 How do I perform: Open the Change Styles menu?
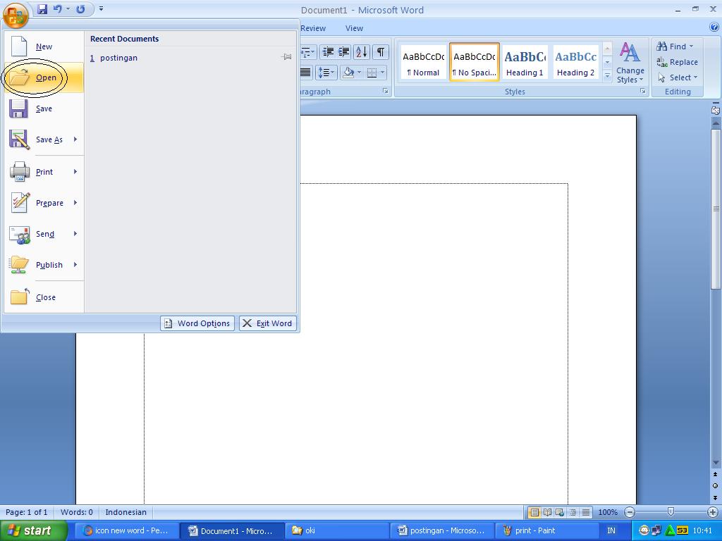coord(630,63)
